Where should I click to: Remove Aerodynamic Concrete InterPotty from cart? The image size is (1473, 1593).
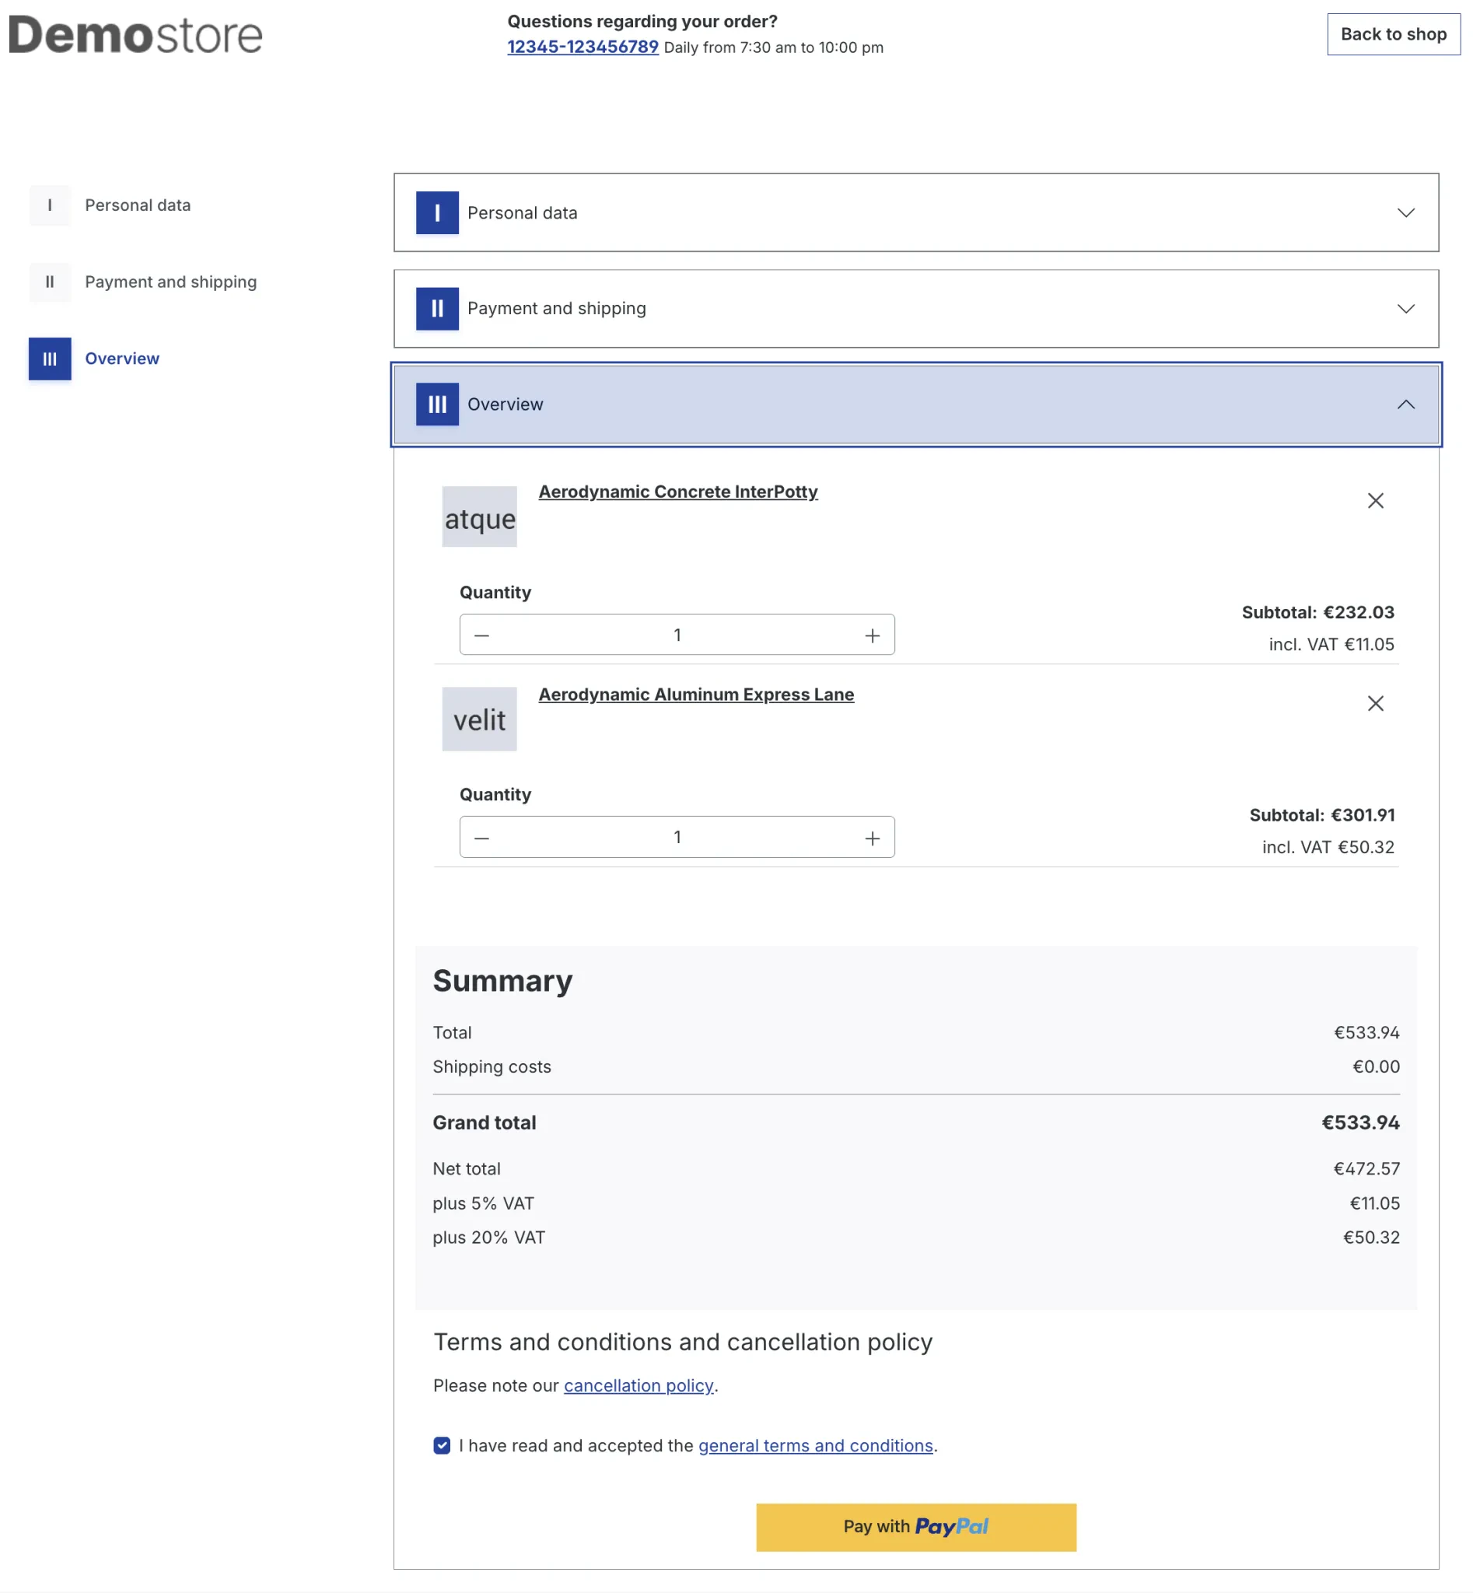click(x=1375, y=501)
